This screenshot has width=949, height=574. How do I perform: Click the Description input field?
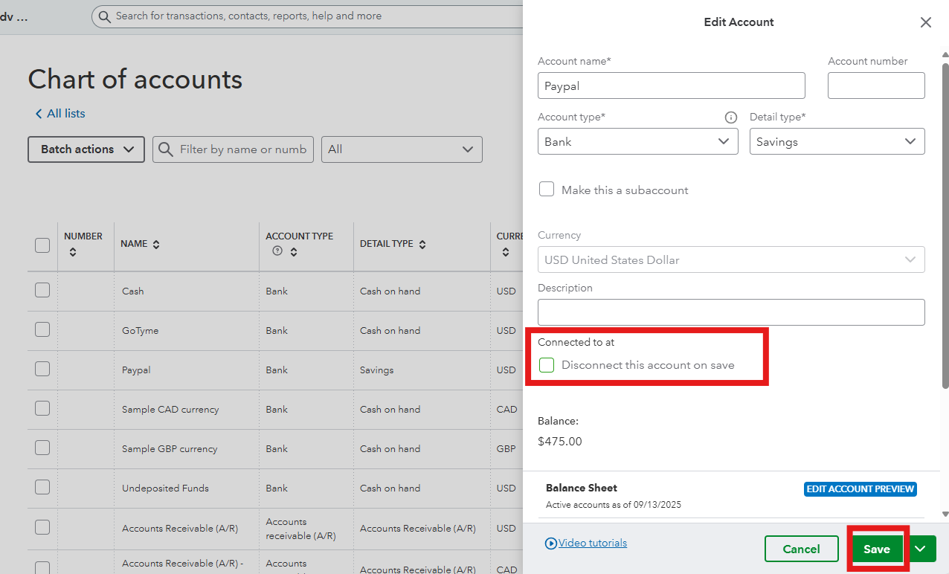730,312
